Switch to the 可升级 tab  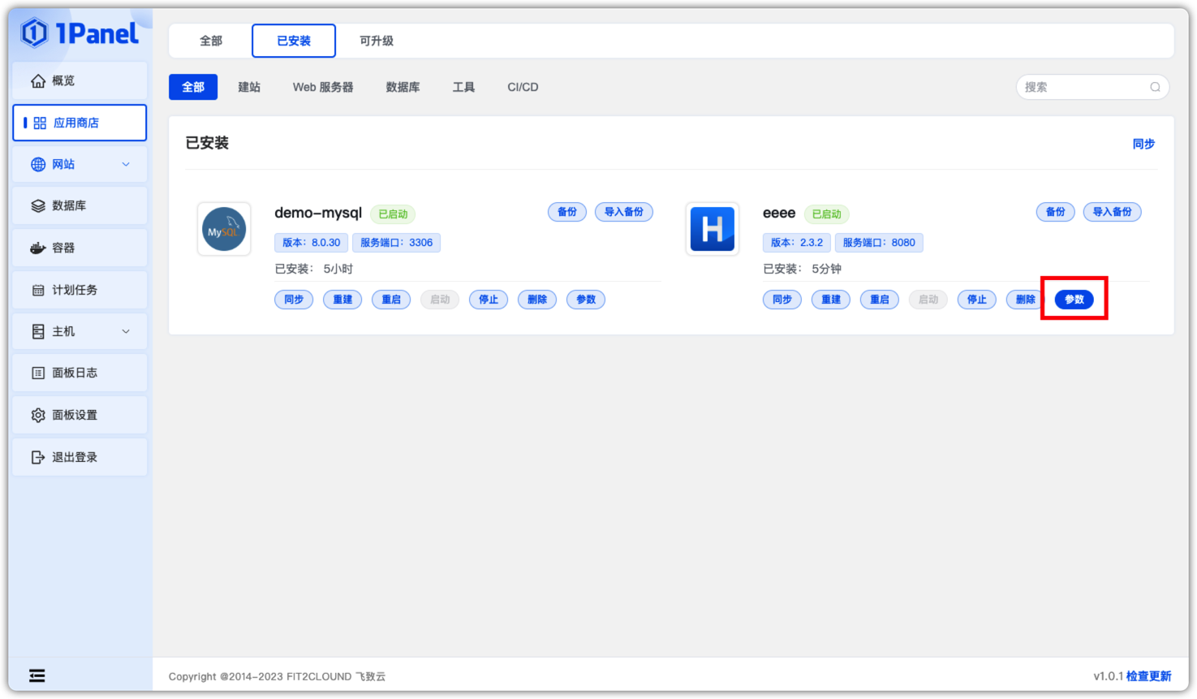(x=376, y=40)
